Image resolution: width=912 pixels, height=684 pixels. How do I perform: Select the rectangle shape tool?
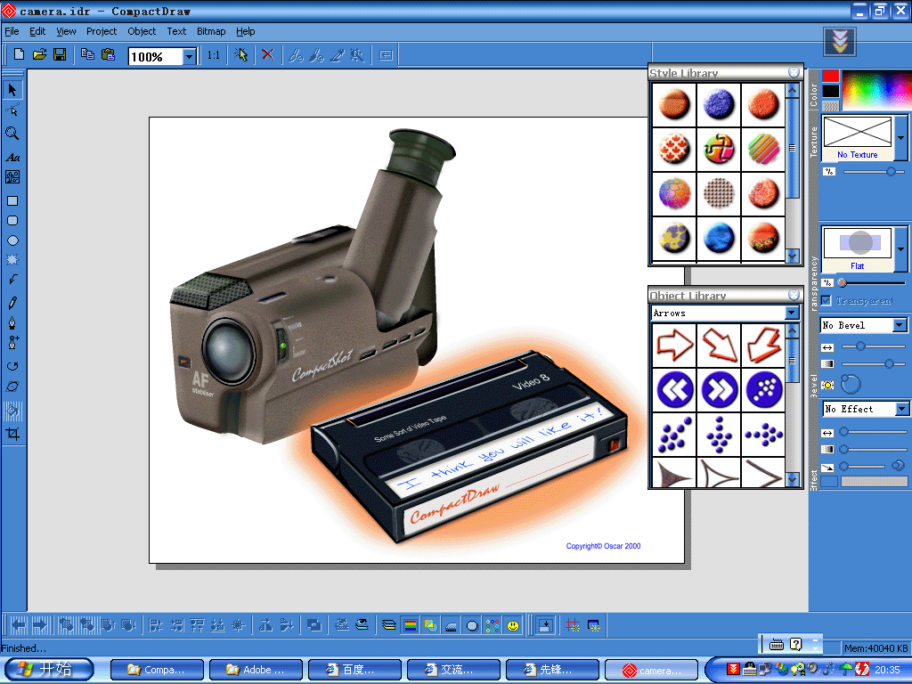point(12,200)
